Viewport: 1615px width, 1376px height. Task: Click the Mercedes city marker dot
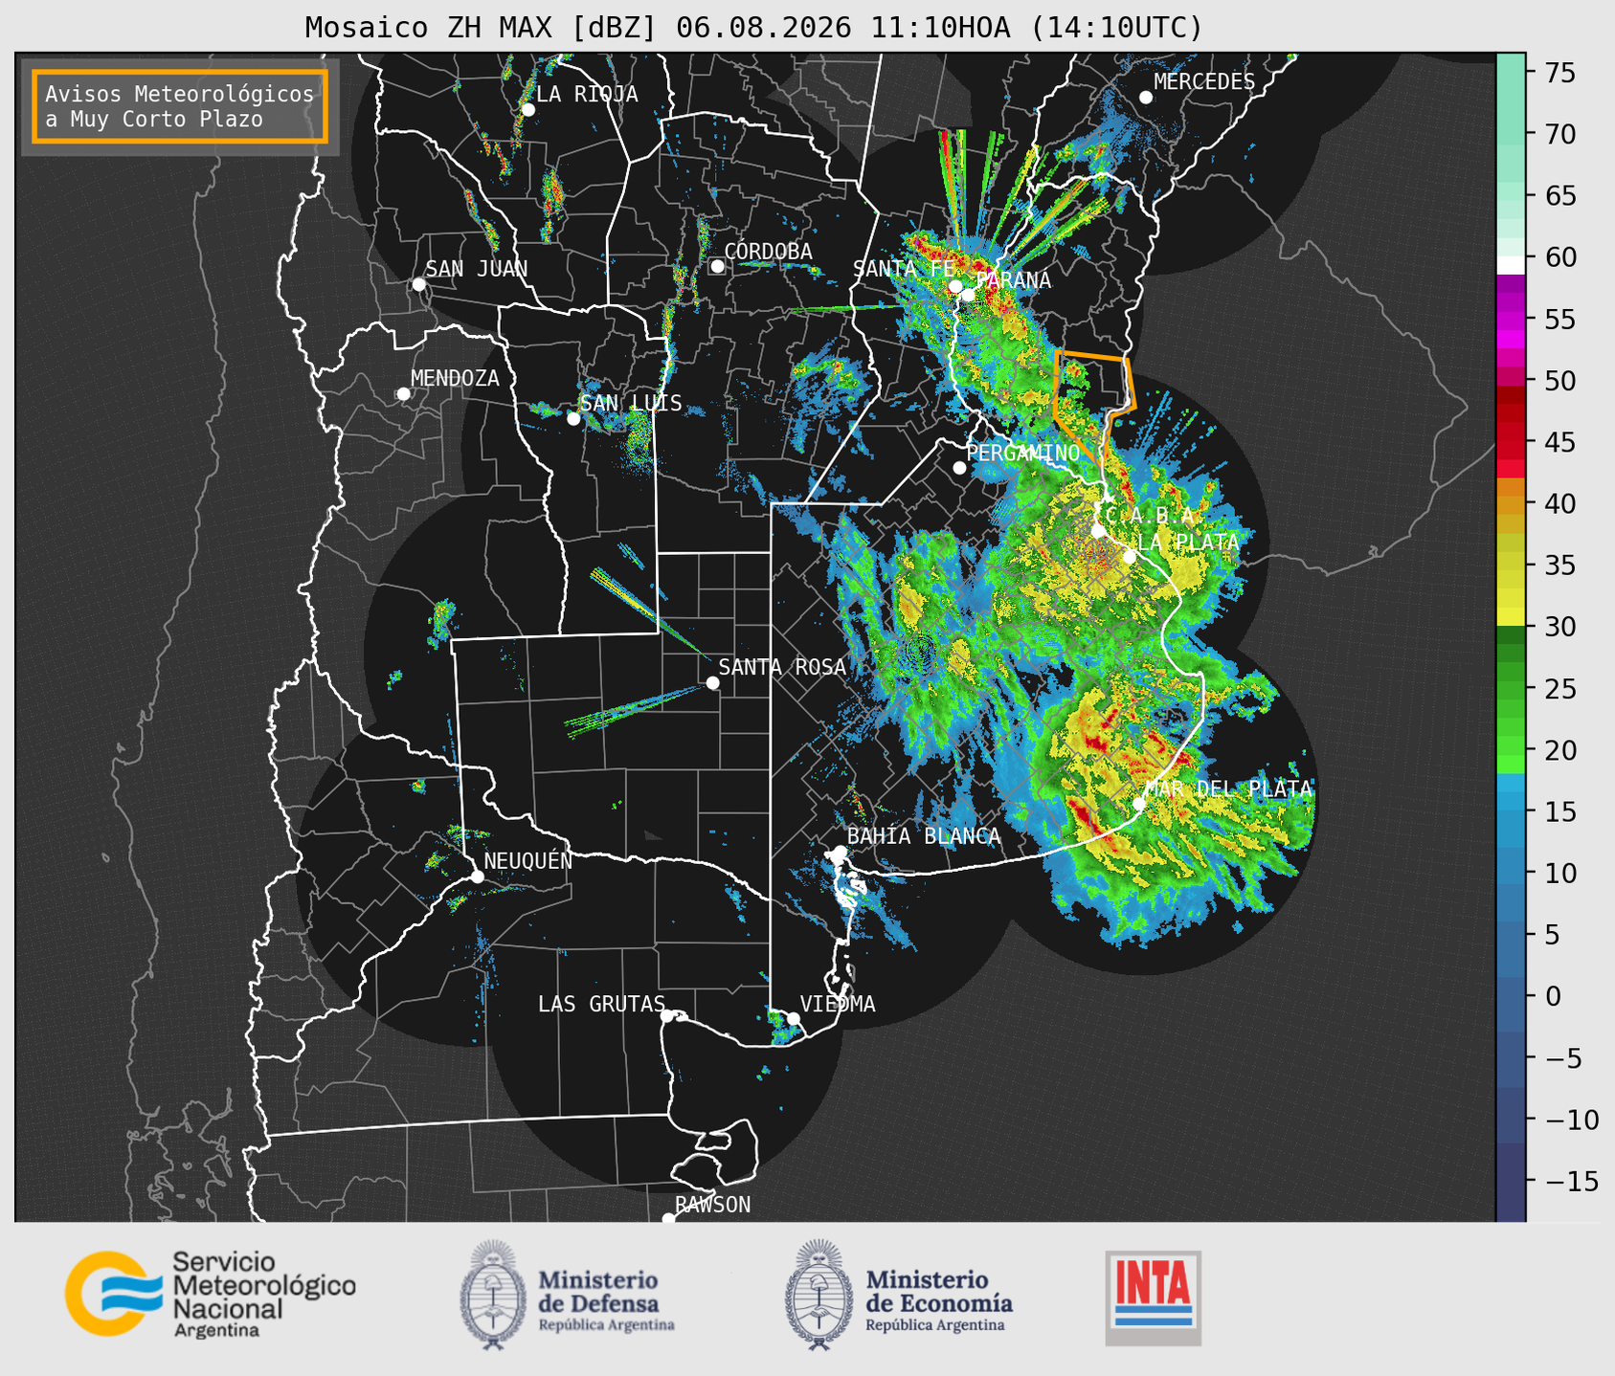[x=1145, y=98]
